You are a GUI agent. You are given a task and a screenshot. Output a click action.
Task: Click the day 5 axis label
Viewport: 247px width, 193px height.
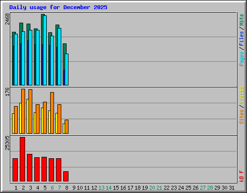coord(45,188)
